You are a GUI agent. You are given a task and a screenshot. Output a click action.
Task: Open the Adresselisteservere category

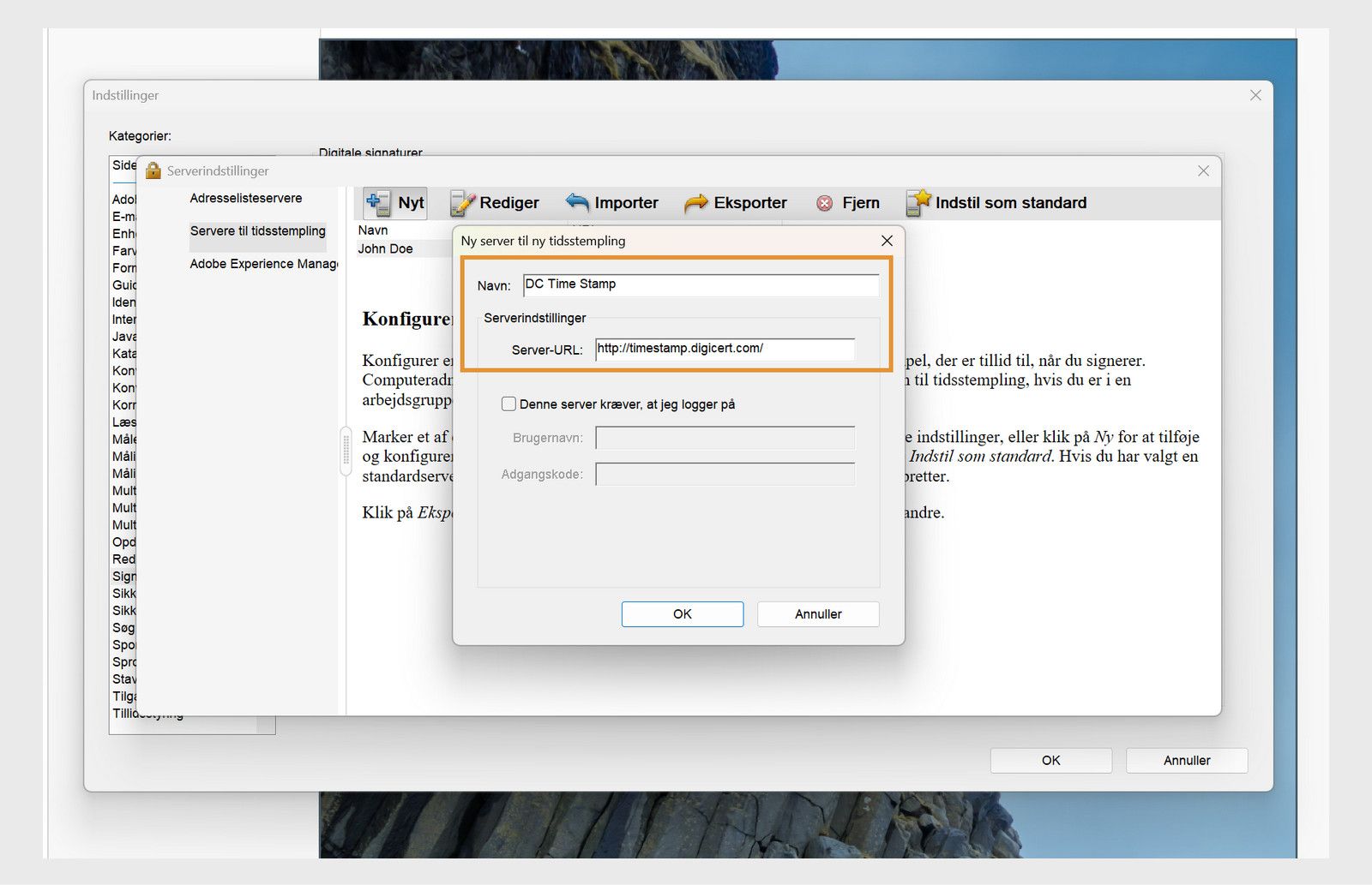tap(245, 198)
